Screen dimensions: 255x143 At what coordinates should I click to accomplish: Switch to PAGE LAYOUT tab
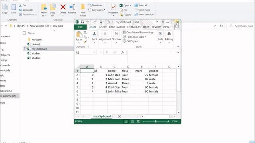coord(117,27)
